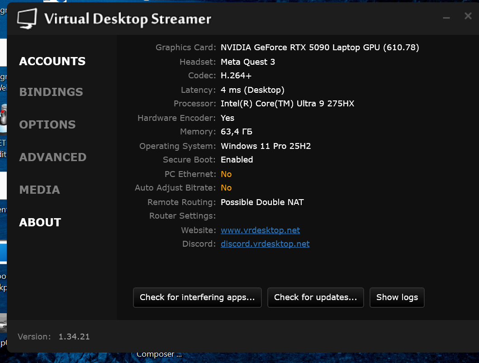Click the Hardware Encoder value Yes

point(228,118)
